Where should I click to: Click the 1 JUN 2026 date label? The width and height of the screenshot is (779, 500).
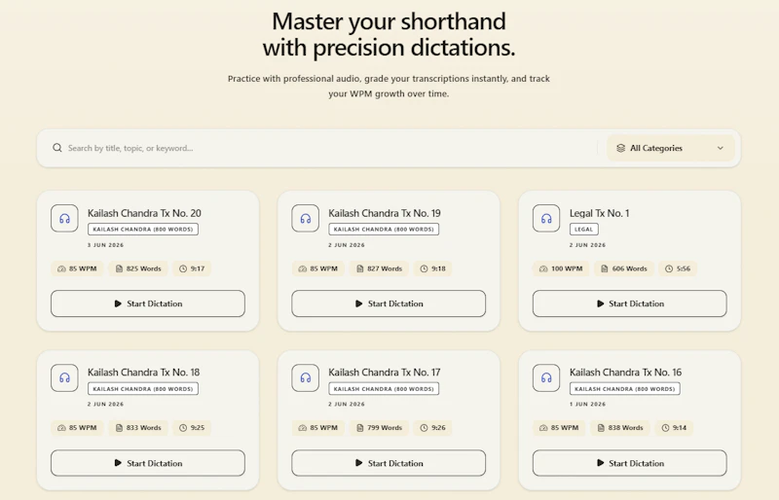click(588, 404)
